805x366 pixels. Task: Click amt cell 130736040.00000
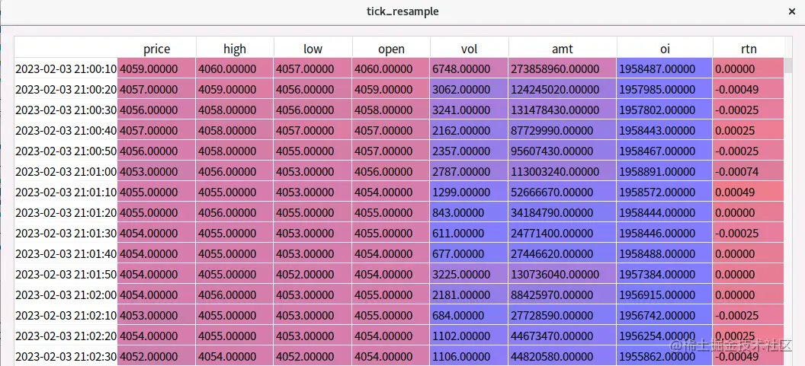563,274
